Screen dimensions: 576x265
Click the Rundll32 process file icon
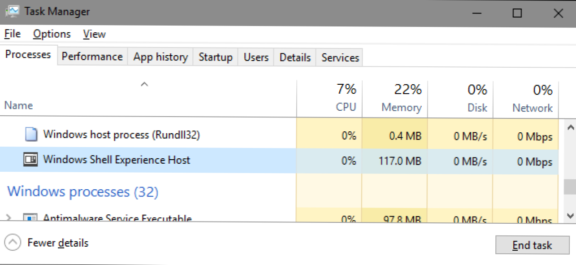pos(30,135)
